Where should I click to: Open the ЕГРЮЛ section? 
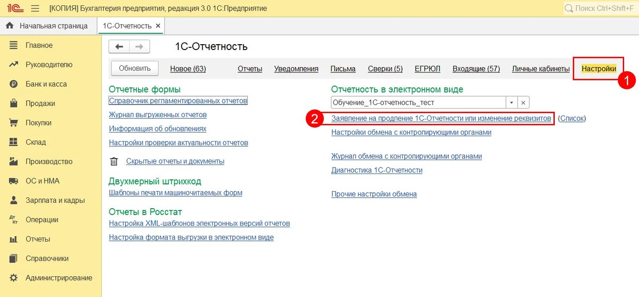428,69
